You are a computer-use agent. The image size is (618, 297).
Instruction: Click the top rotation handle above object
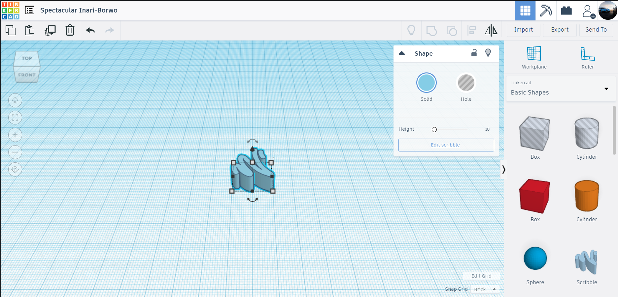pyautogui.click(x=253, y=141)
